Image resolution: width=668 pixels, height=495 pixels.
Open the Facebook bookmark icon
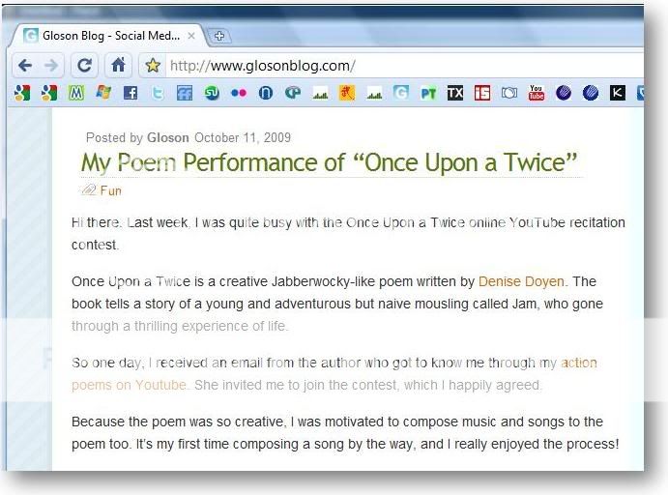click(x=130, y=94)
